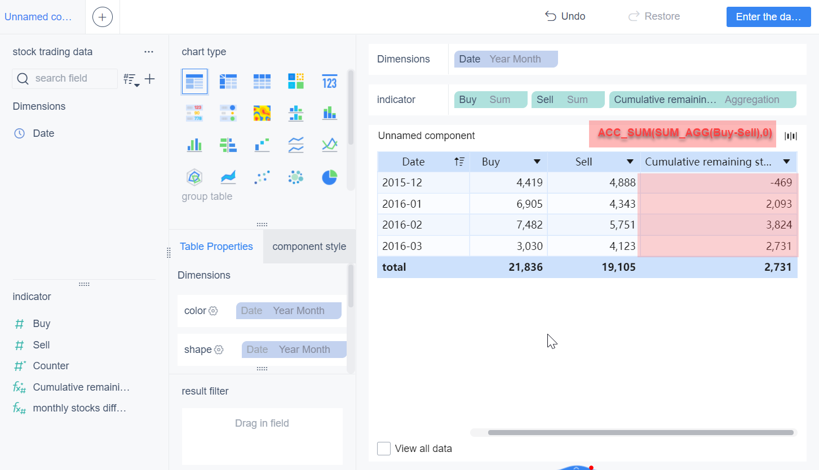Open column layout icon beside formula label

coord(791,136)
